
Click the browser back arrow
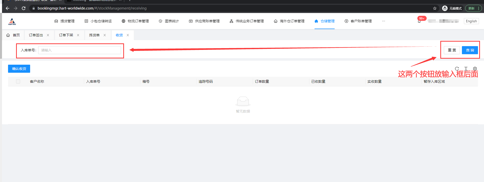point(8,8)
